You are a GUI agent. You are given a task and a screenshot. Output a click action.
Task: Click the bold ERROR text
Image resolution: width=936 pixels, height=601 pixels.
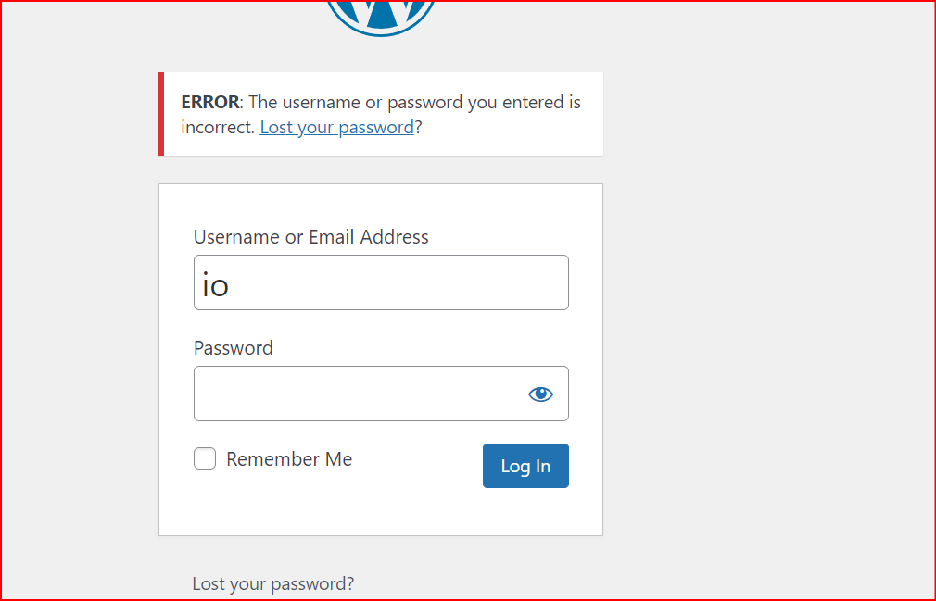coord(210,102)
